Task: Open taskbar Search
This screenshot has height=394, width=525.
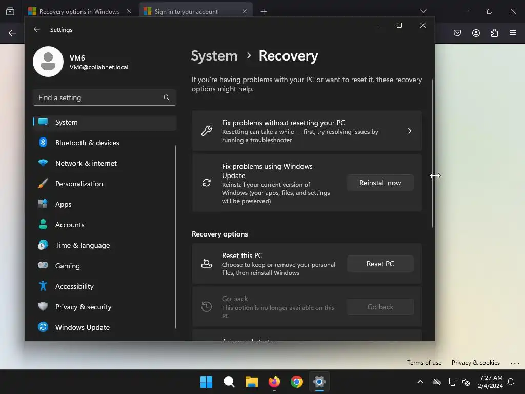Action: tap(229, 382)
